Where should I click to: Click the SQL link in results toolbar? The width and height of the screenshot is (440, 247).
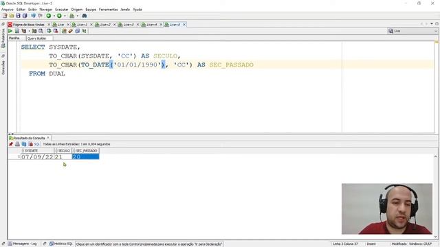(36, 144)
